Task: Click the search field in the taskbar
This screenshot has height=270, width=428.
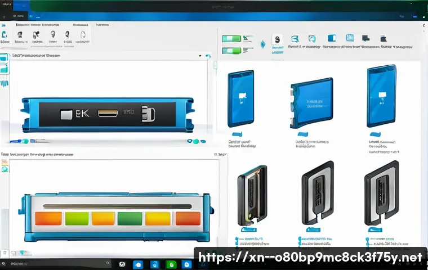Action: [x=56, y=264]
